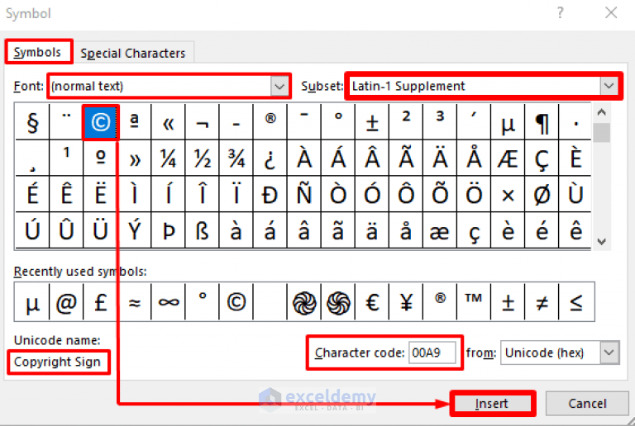
Task: Click scrollbar up arrow of symbol grid
Action: click(601, 112)
